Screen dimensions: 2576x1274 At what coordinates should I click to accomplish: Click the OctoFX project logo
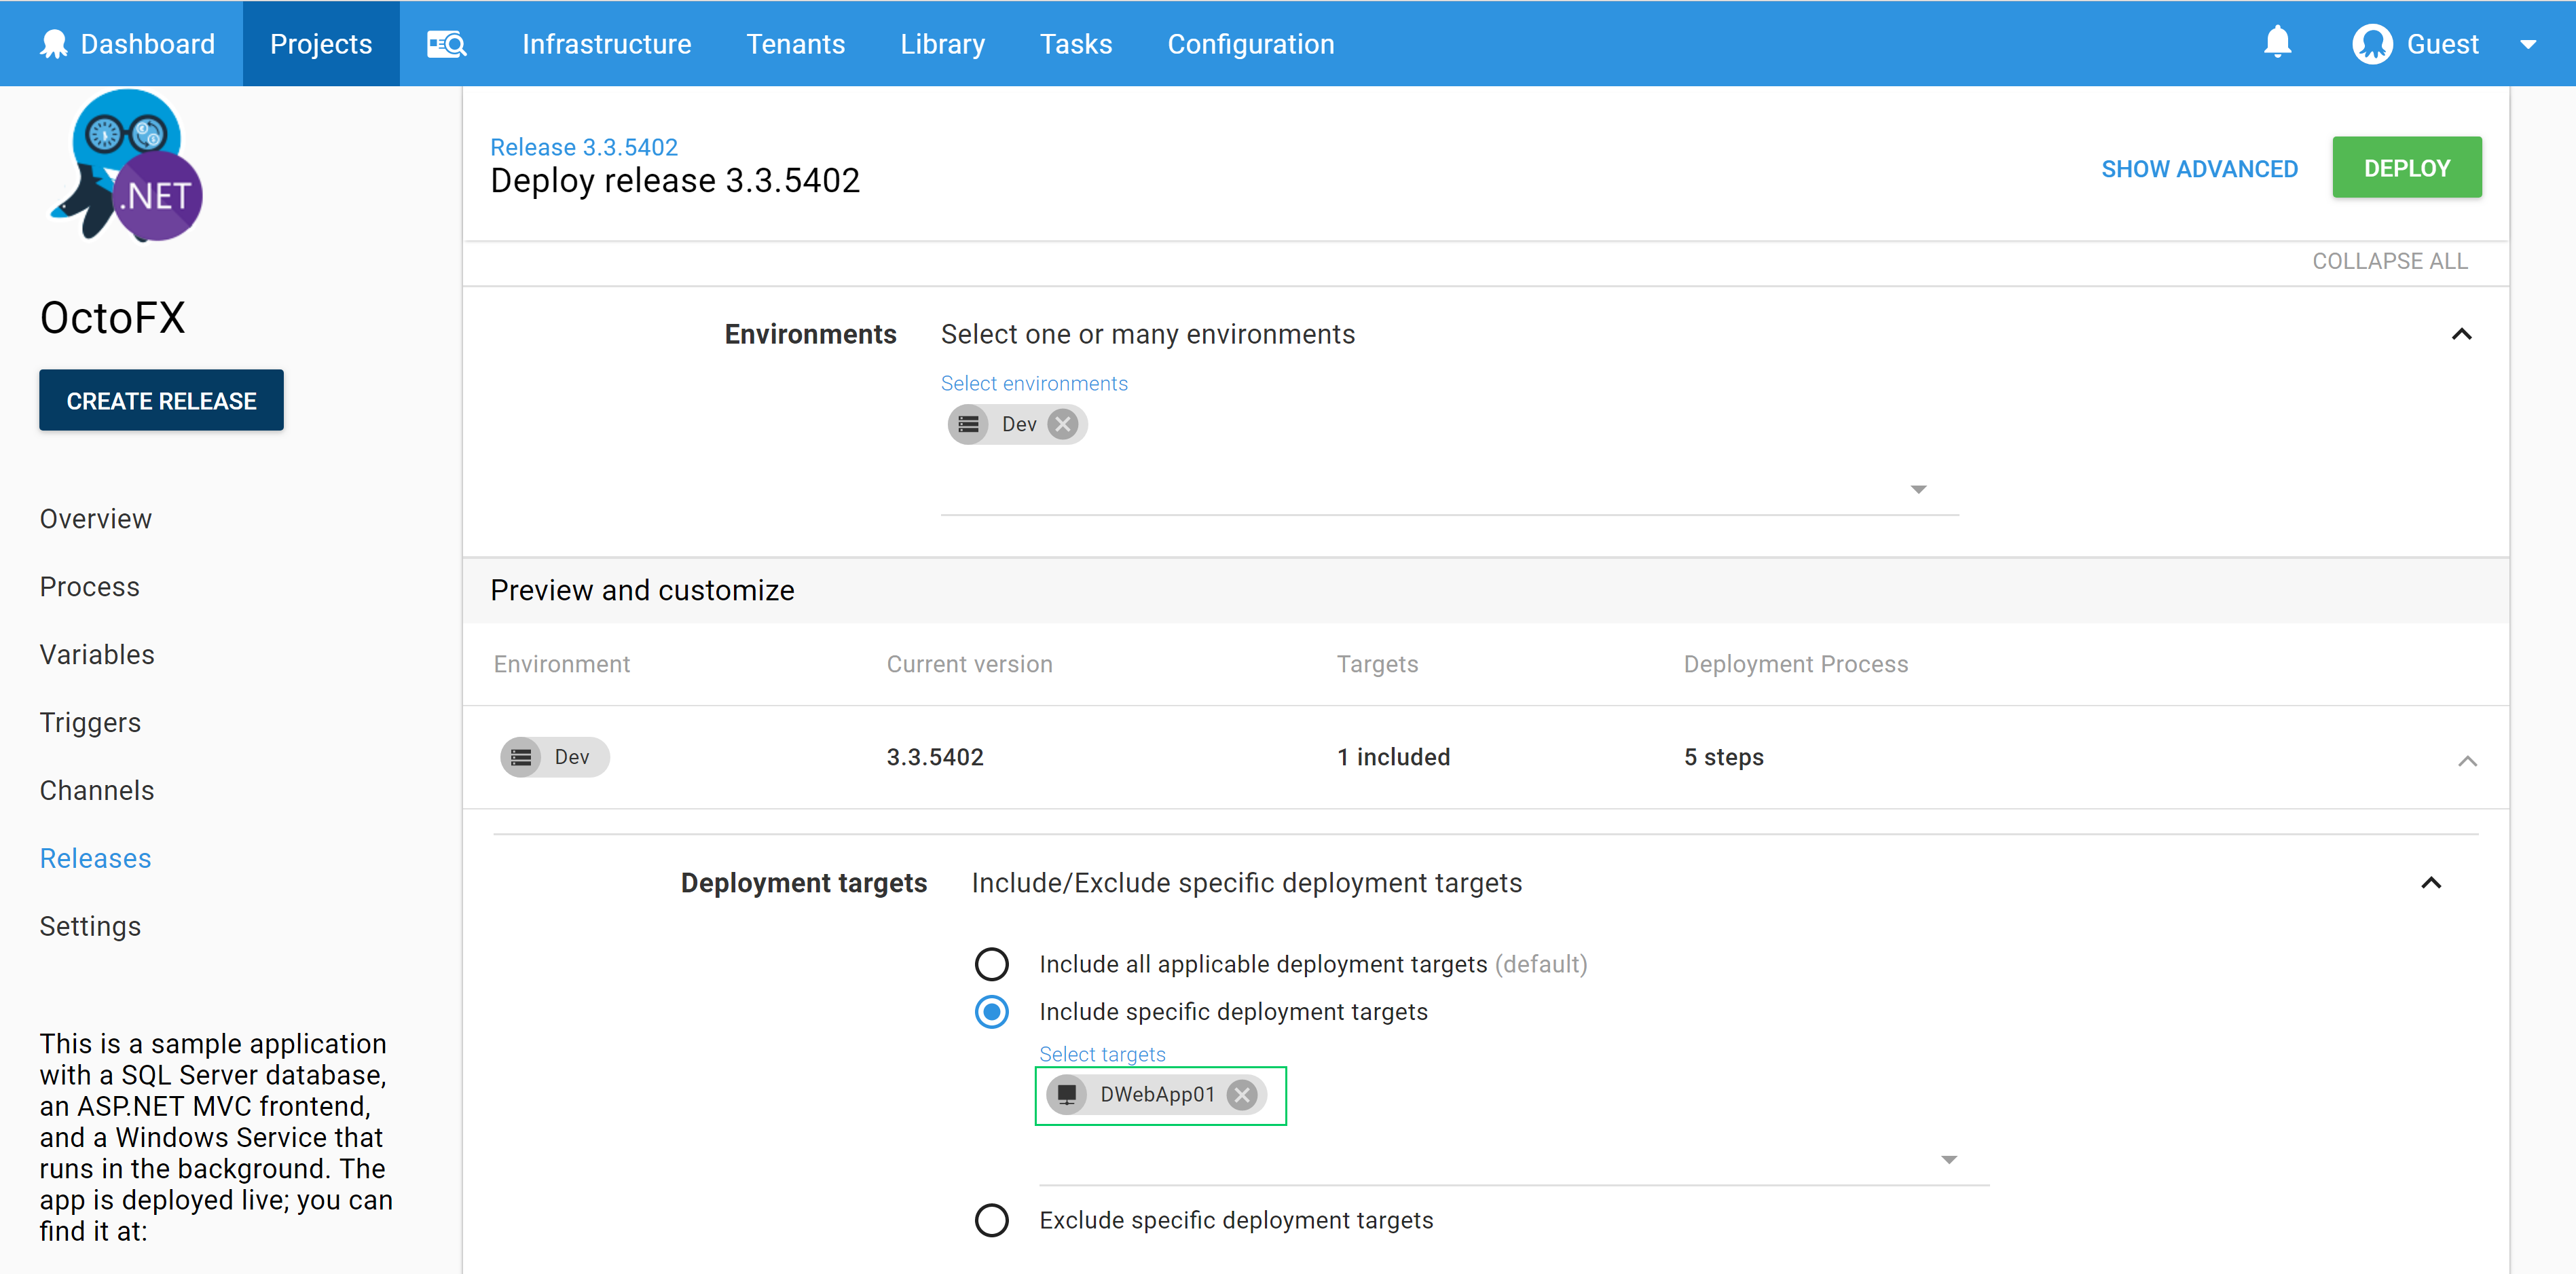click(127, 166)
